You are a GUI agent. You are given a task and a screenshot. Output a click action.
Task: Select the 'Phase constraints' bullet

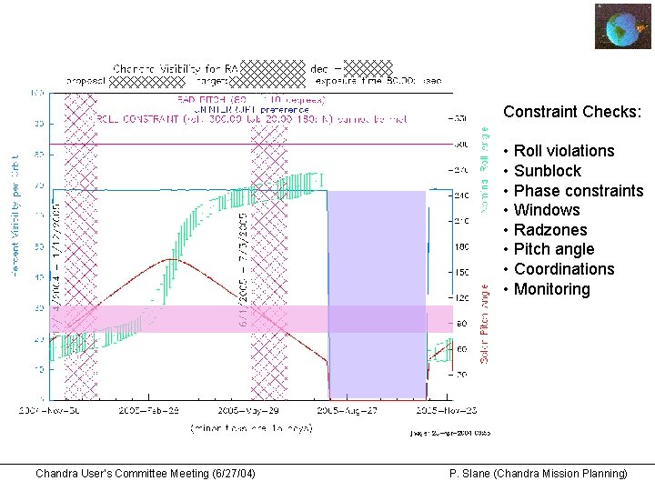[579, 191]
